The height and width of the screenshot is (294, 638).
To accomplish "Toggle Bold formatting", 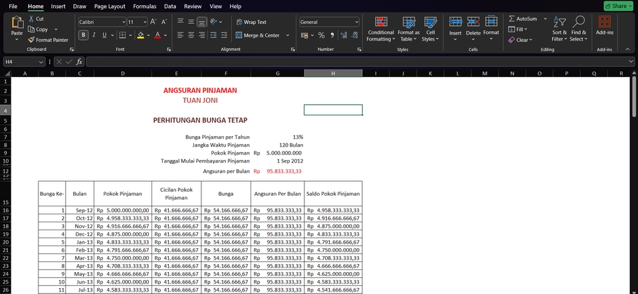I will point(84,35).
